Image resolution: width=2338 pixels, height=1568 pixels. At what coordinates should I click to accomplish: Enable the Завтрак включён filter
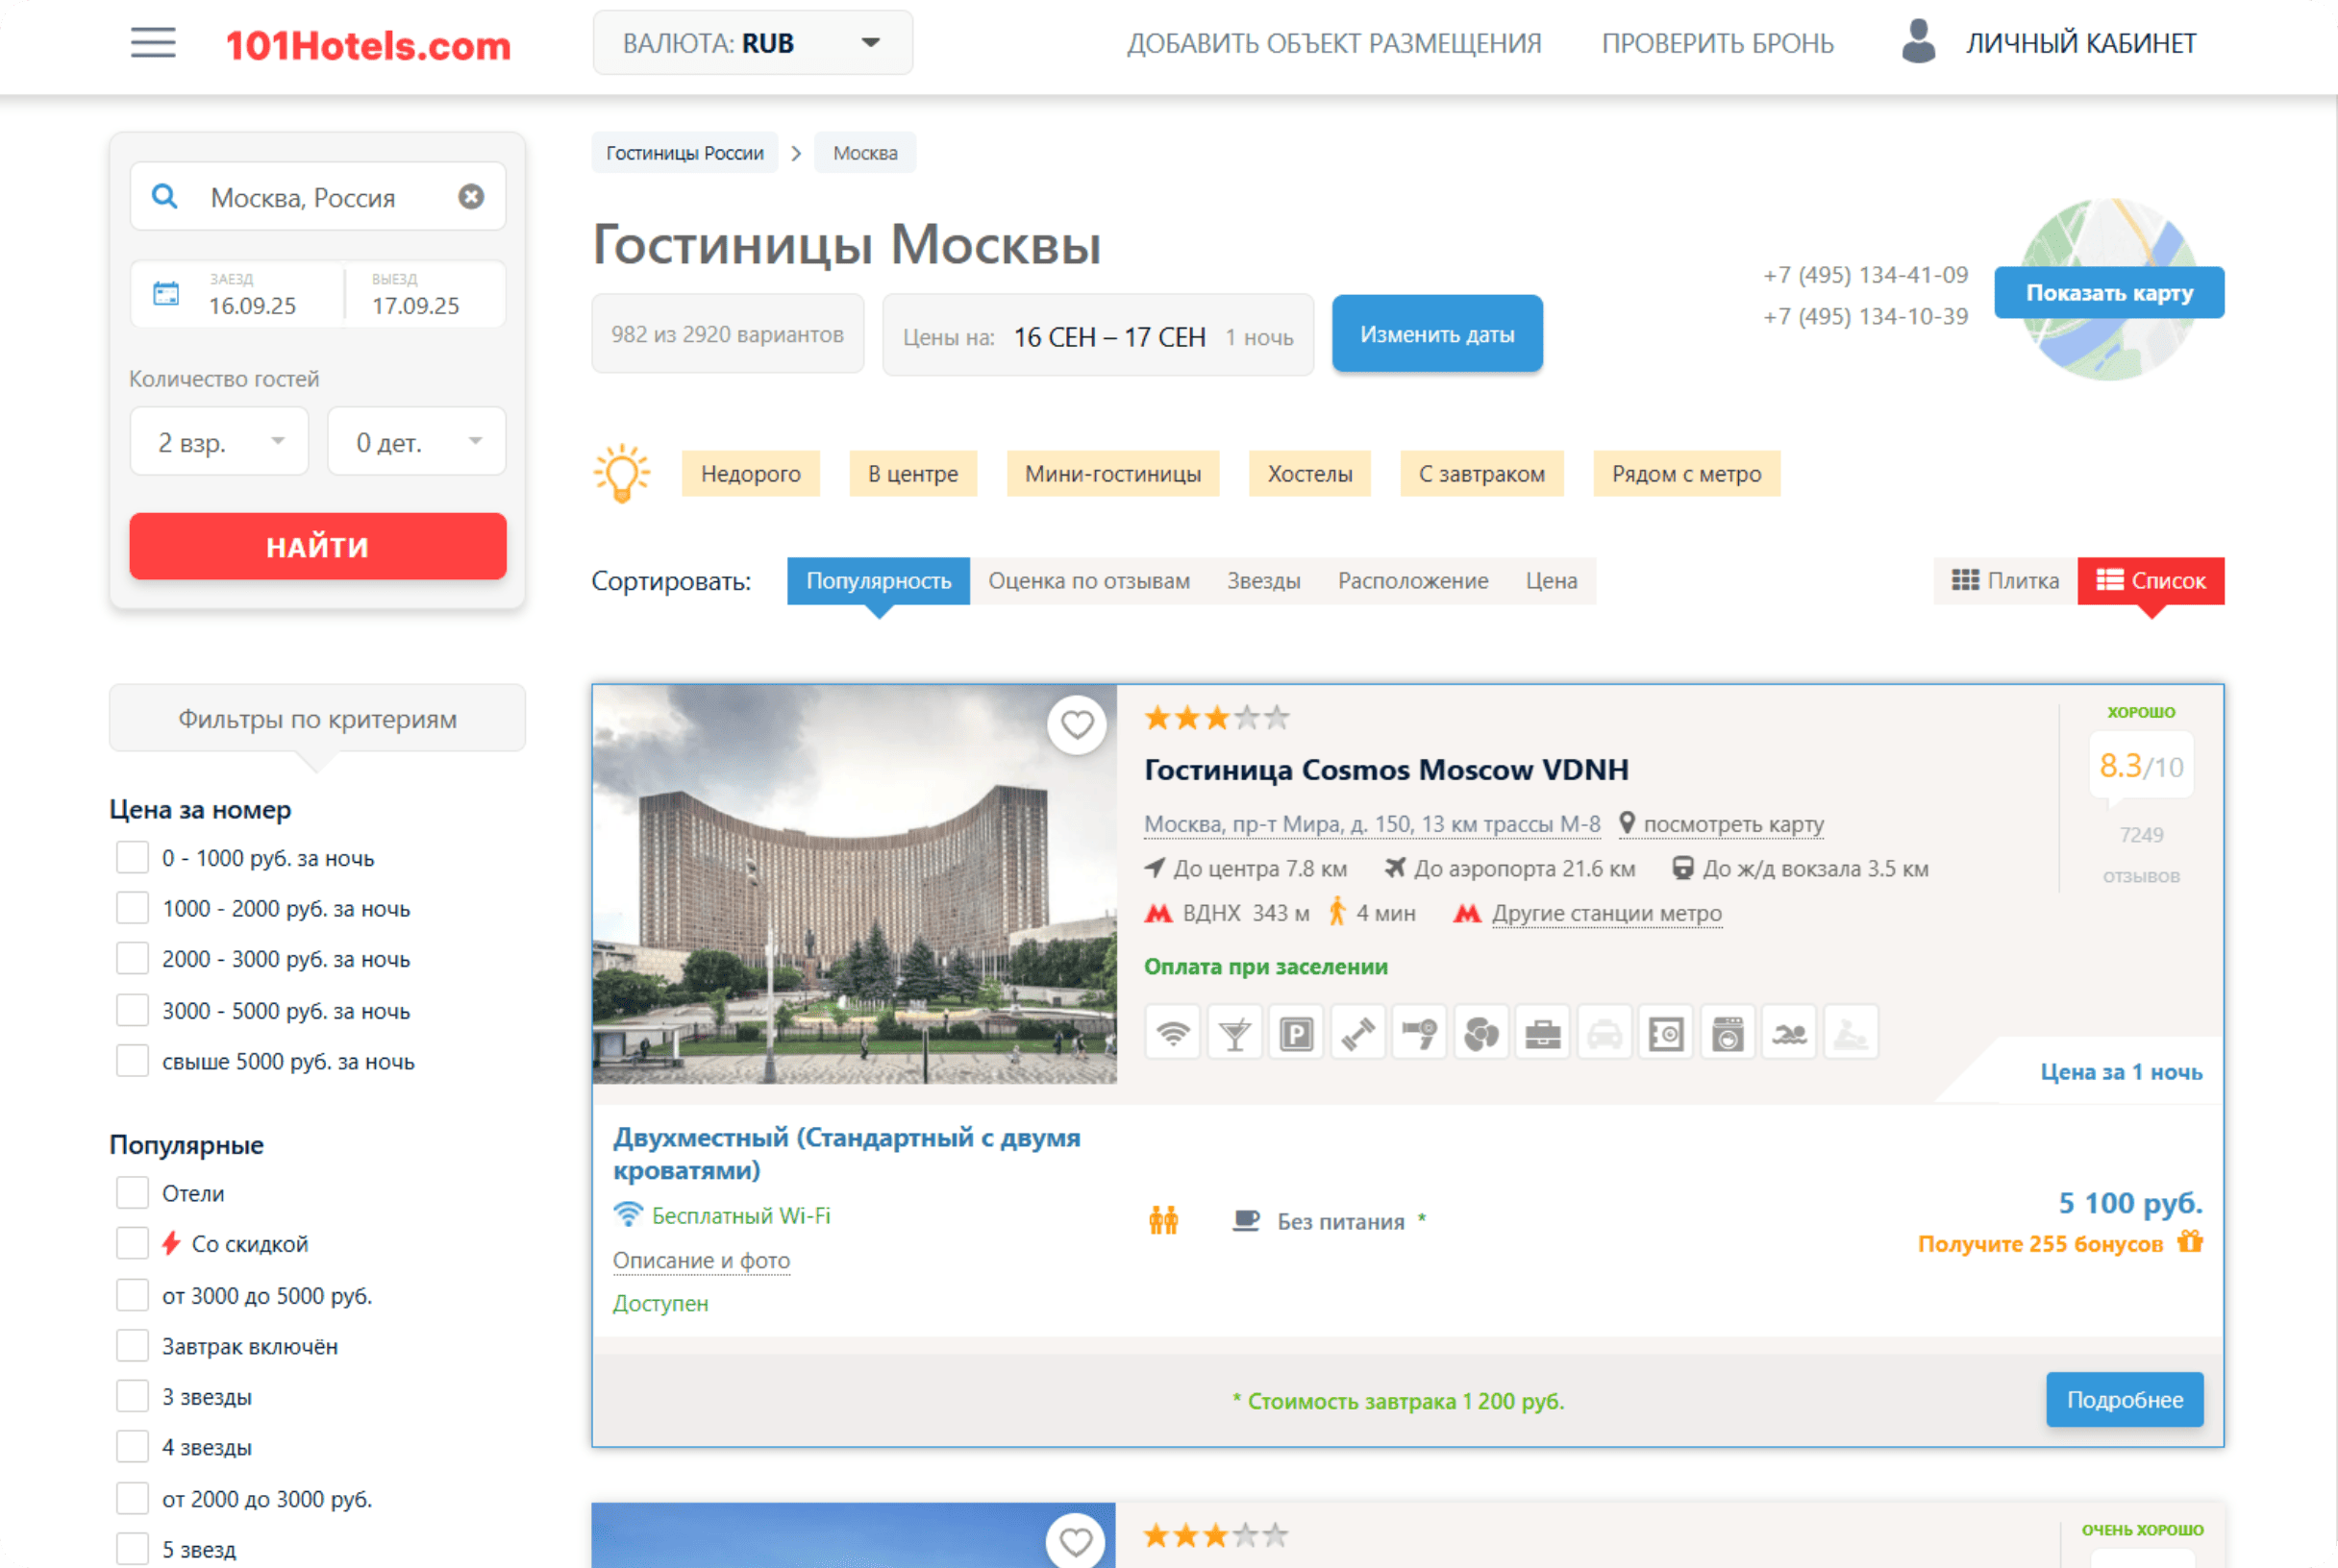click(x=132, y=1346)
